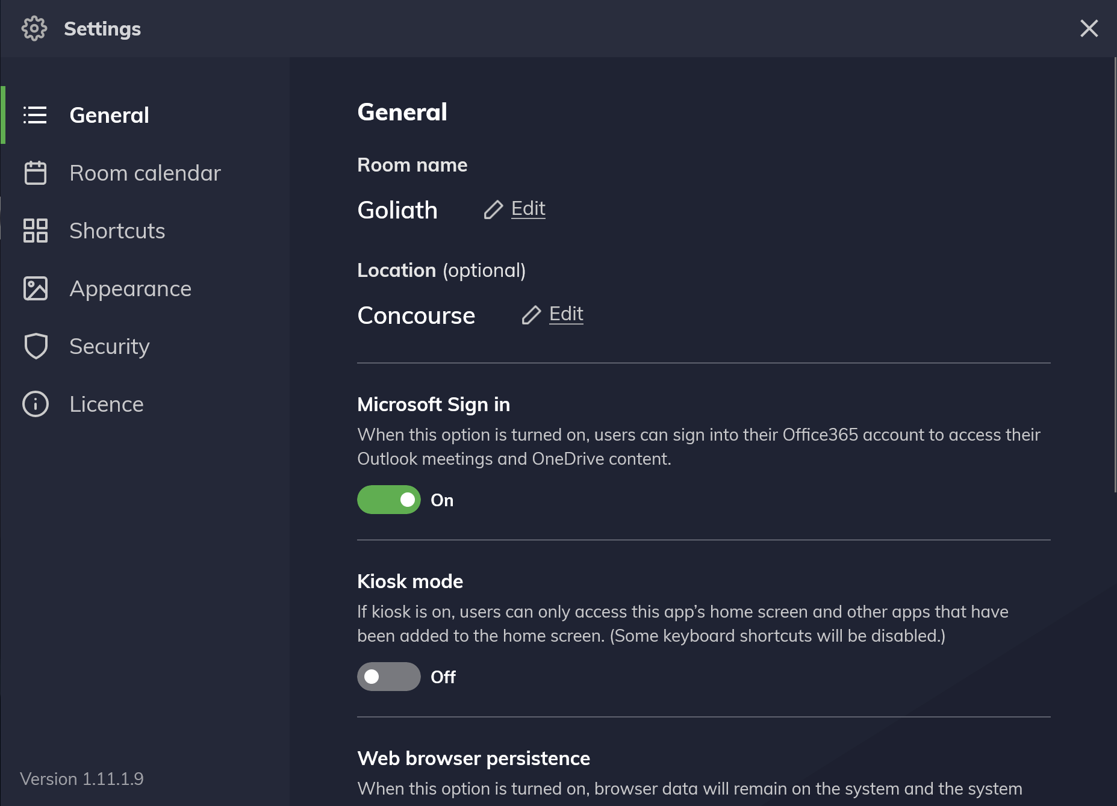Edit the Concourse location
This screenshot has height=806, width=1117.
[x=566, y=314]
